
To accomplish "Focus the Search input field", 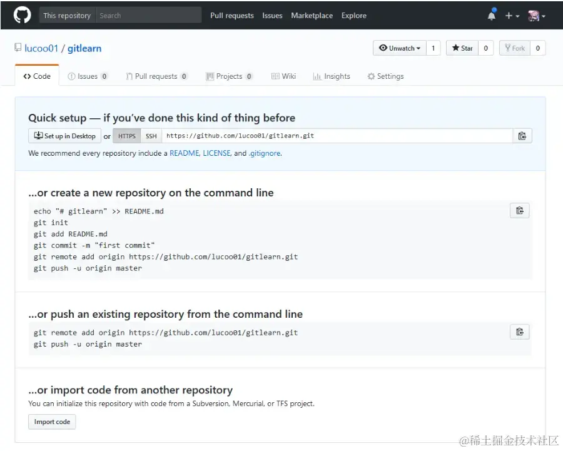I will pyautogui.click(x=149, y=16).
